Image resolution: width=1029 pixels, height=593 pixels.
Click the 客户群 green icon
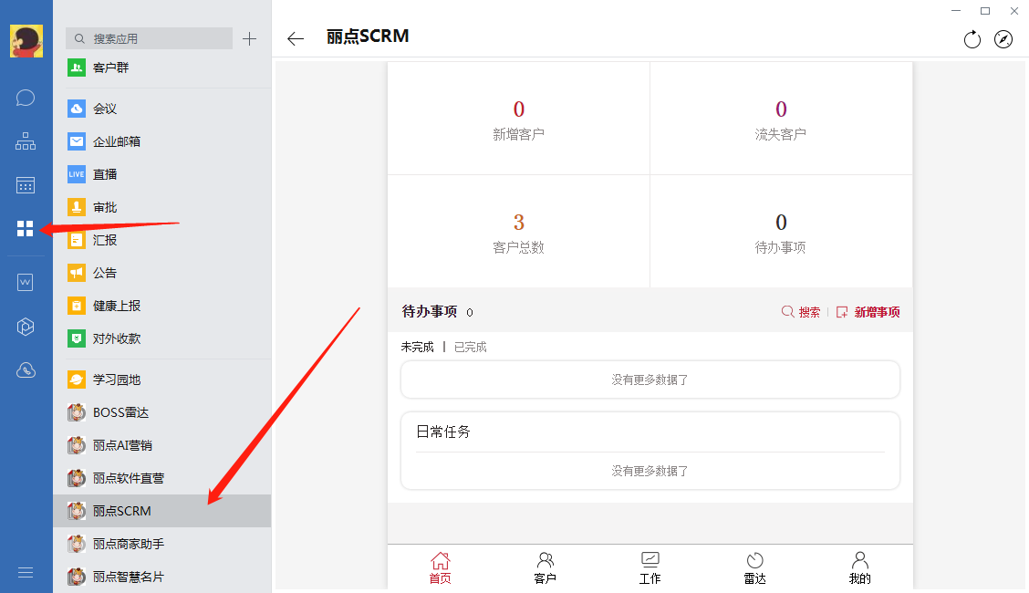pyautogui.click(x=77, y=68)
